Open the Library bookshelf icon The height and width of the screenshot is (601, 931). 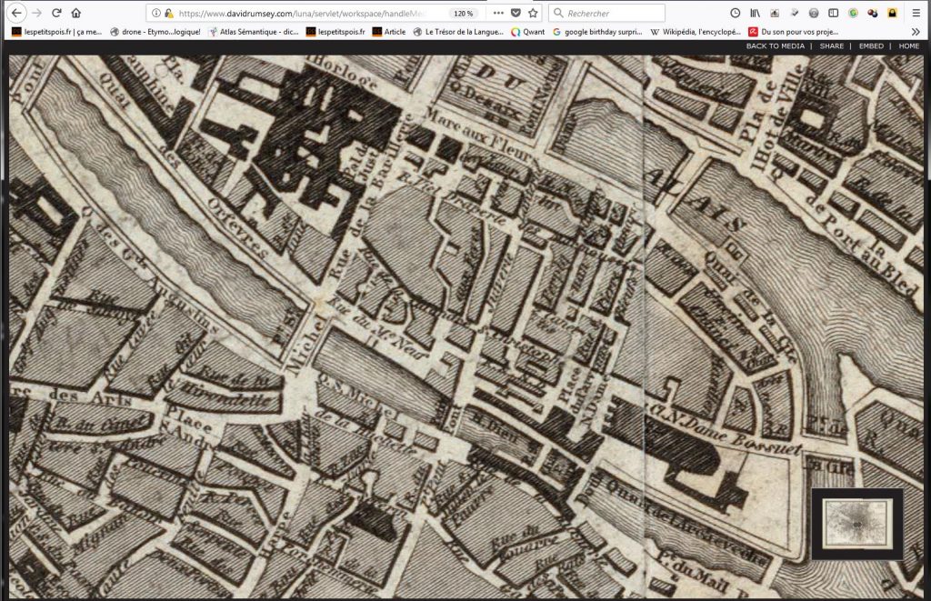pyautogui.click(x=755, y=14)
